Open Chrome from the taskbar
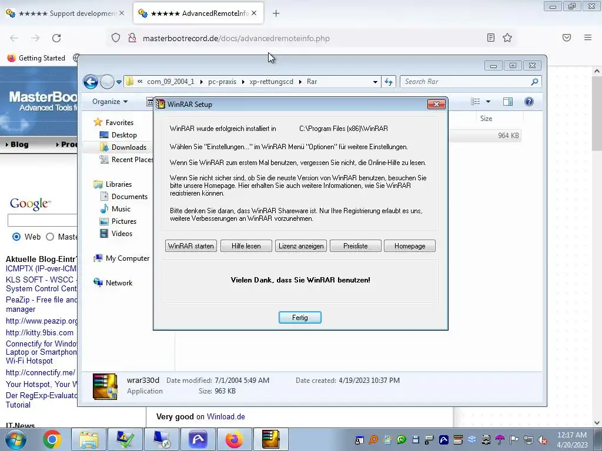 52,439
